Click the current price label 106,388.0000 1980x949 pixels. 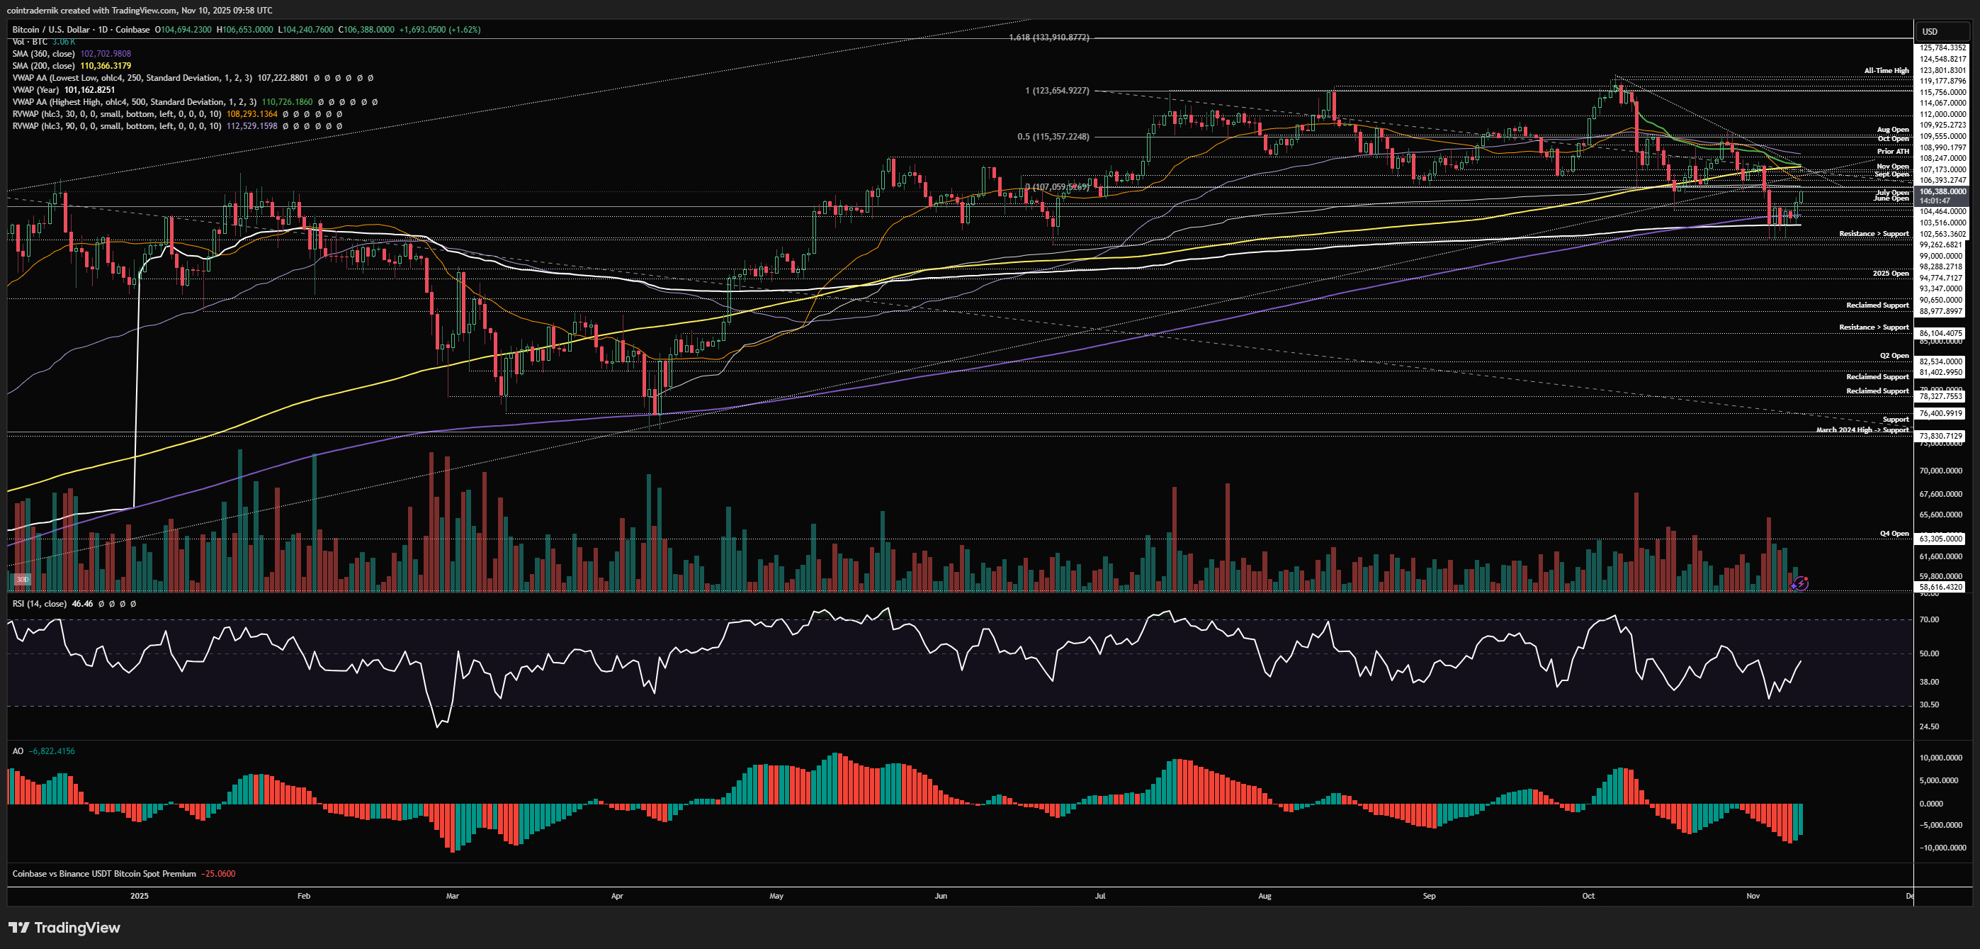pos(1942,191)
